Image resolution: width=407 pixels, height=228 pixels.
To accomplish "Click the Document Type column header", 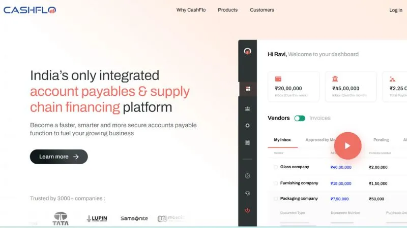I will click(x=293, y=213).
